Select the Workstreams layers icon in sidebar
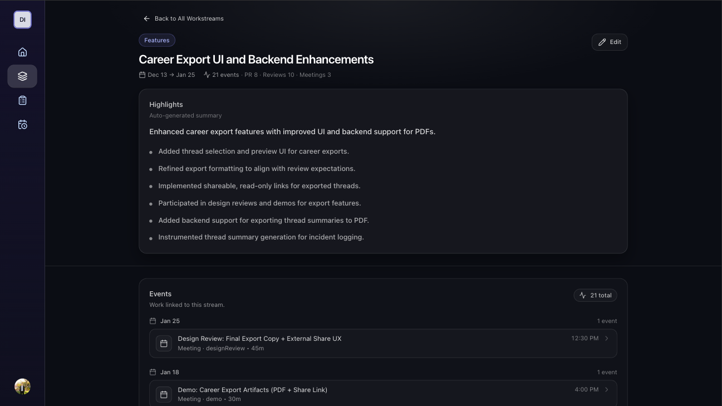This screenshot has height=406, width=722. coord(22,76)
